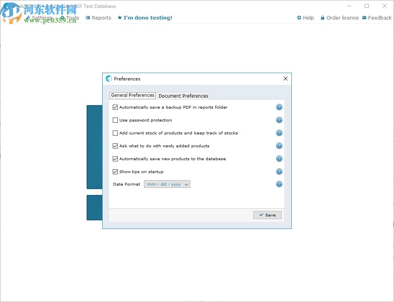The width and height of the screenshot is (394, 302).
Task: Open the Date Format dropdown
Action: (x=167, y=184)
